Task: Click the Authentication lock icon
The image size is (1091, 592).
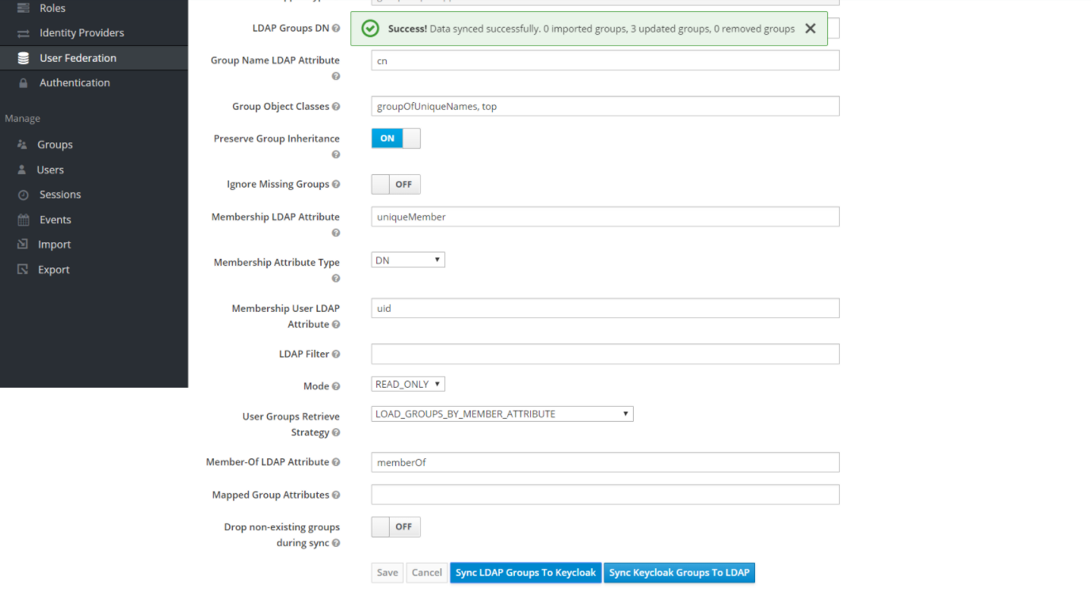Action: coord(23,83)
